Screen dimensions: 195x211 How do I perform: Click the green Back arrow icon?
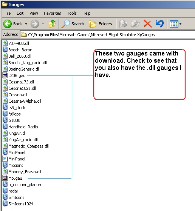(x=8, y=24)
